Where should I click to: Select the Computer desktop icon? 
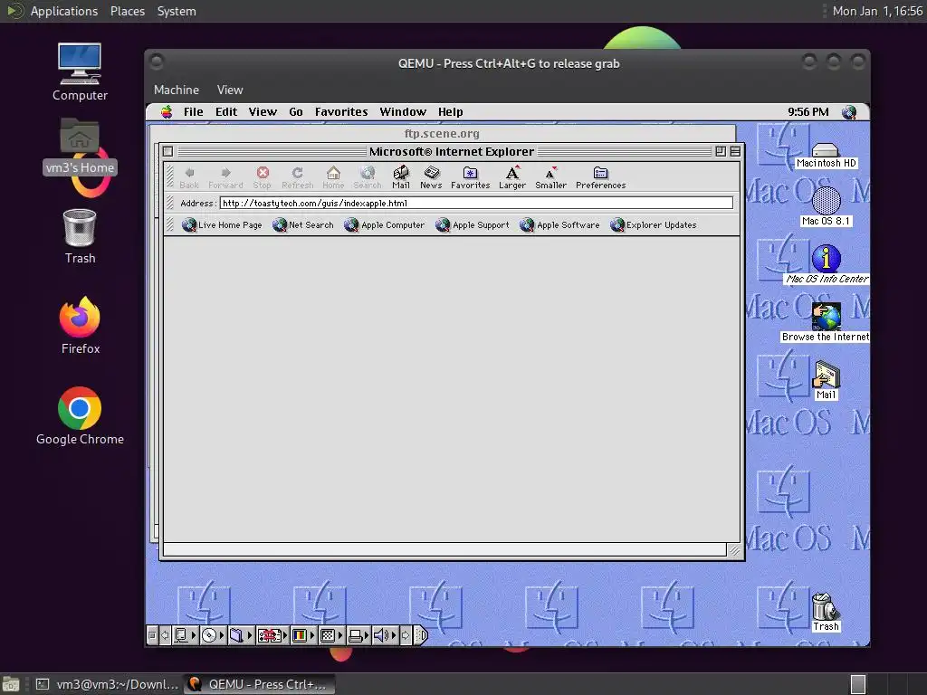click(80, 72)
